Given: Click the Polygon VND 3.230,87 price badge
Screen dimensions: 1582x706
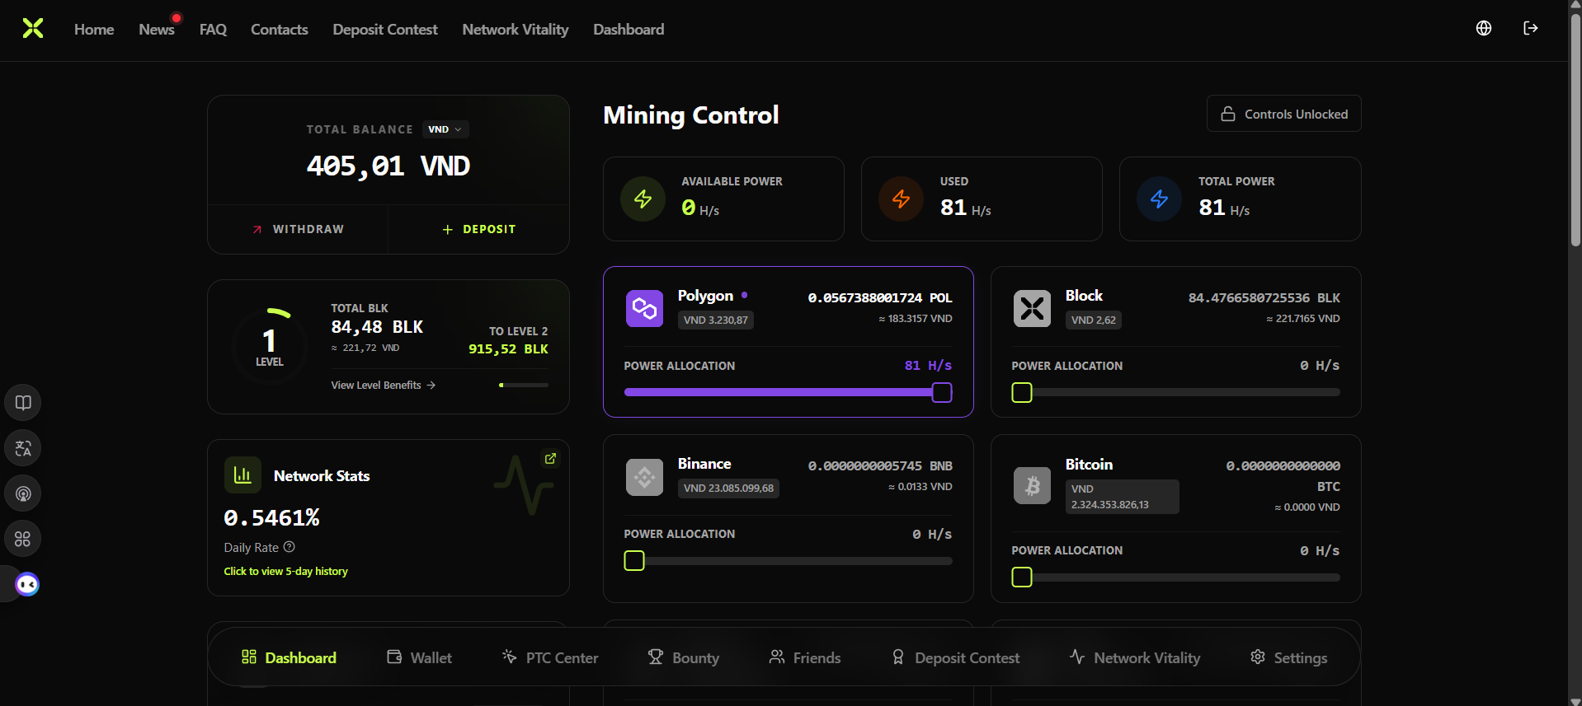Looking at the screenshot, I should pos(716,320).
